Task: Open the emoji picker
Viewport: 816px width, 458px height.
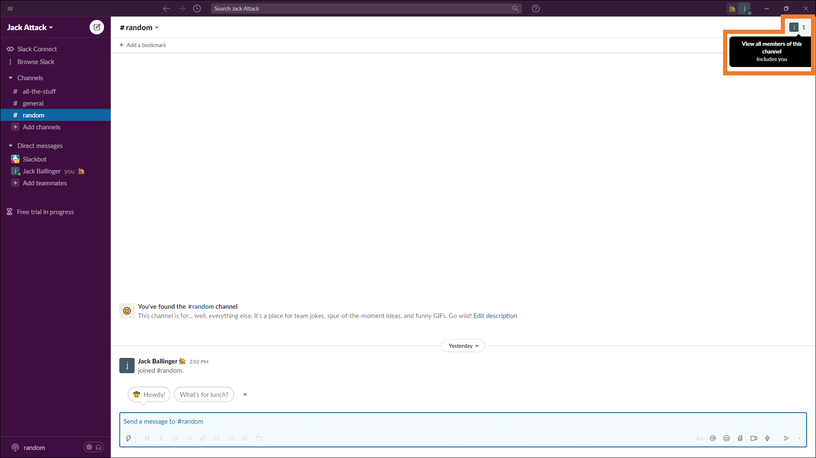Action: pos(726,438)
